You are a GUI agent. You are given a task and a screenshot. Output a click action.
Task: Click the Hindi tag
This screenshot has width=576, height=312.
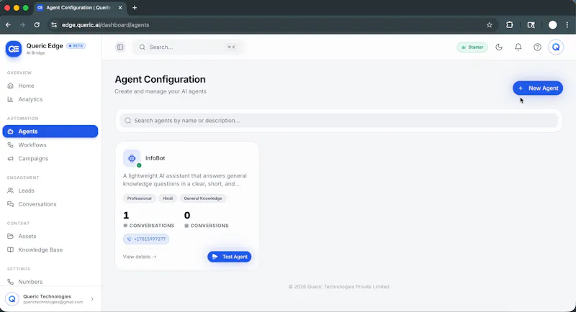(168, 198)
